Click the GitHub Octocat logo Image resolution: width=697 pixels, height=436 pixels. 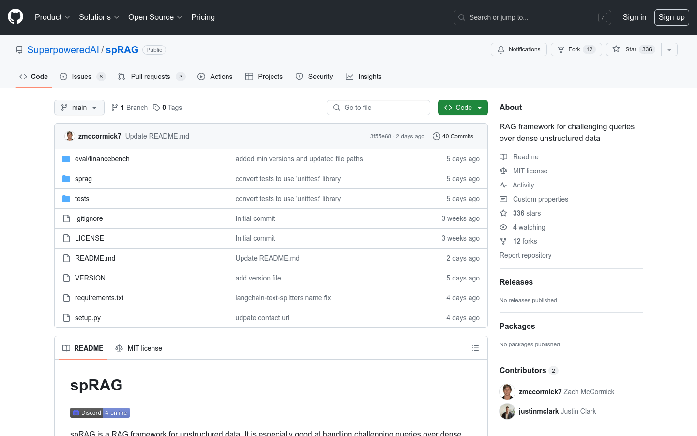coord(15,17)
